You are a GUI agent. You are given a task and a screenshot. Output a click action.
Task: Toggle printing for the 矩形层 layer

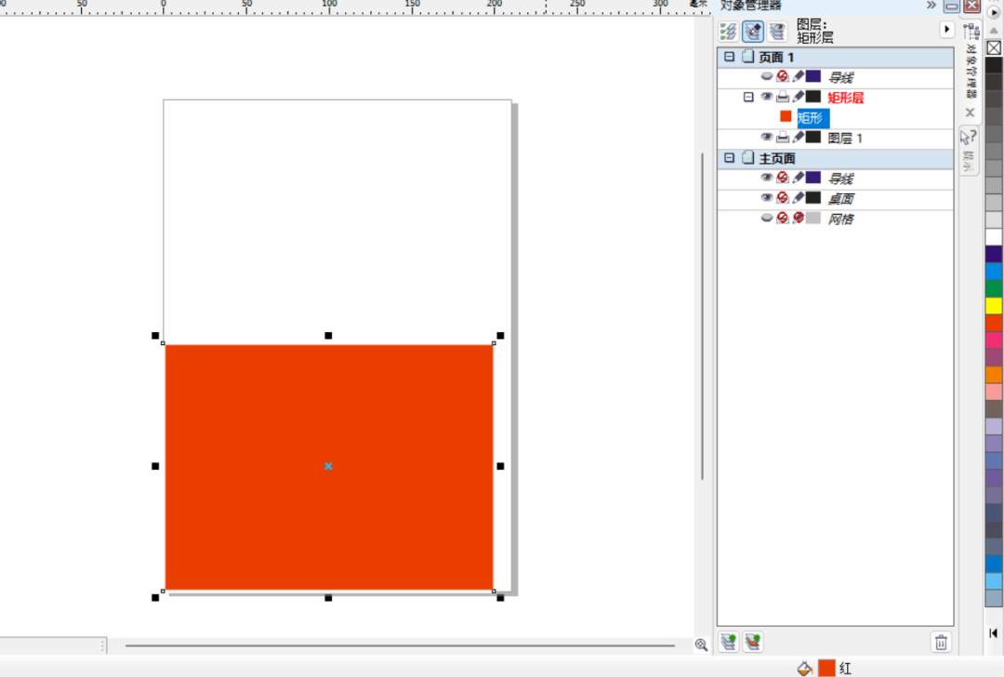pyautogui.click(x=783, y=97)
